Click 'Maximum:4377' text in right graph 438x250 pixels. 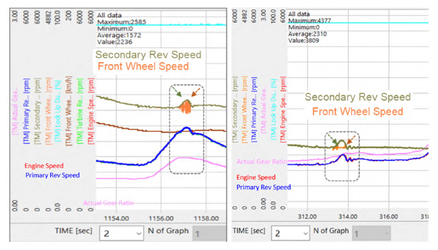[309, 21]
